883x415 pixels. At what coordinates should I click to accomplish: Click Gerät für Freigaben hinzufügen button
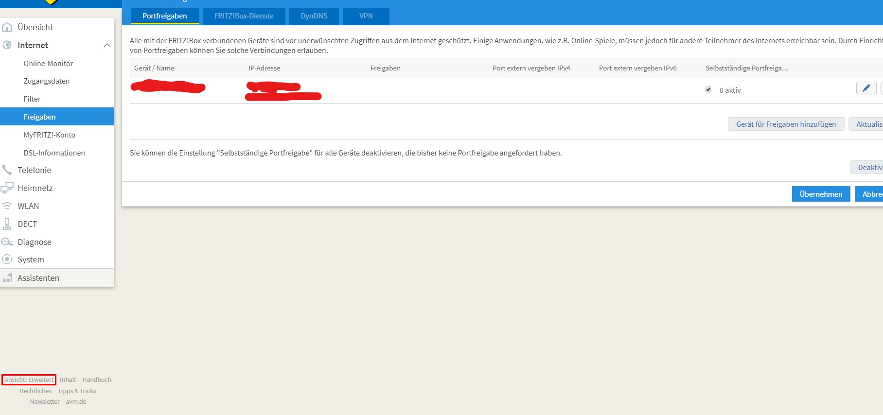coord(786,124)
